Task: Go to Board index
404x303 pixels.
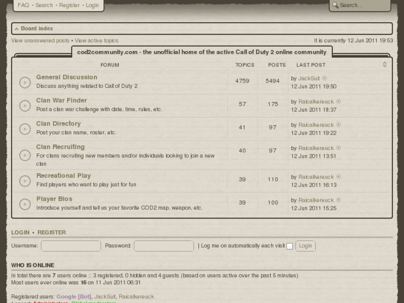Action: tap(37, 28)
